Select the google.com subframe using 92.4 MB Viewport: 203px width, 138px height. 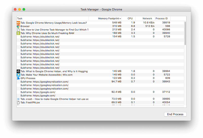tap(100, 92)
